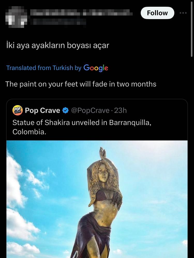The image size is (194, 258).
Task: Click "Translated from Turkish by" label
Action: (x=44, y=68)
